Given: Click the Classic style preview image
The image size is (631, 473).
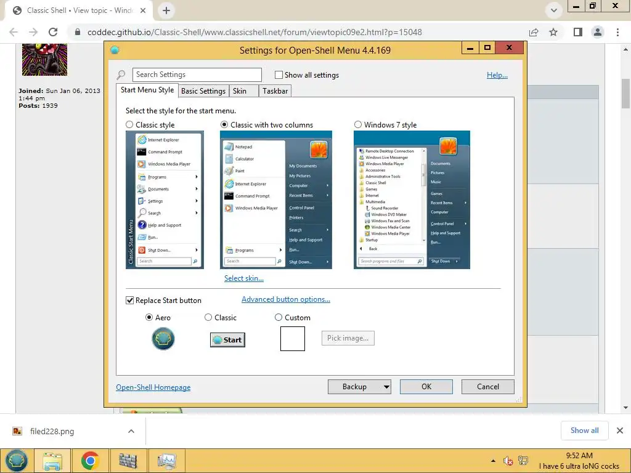Looking at the screenshot, I should pyautogui.click(x=165, y=200).
